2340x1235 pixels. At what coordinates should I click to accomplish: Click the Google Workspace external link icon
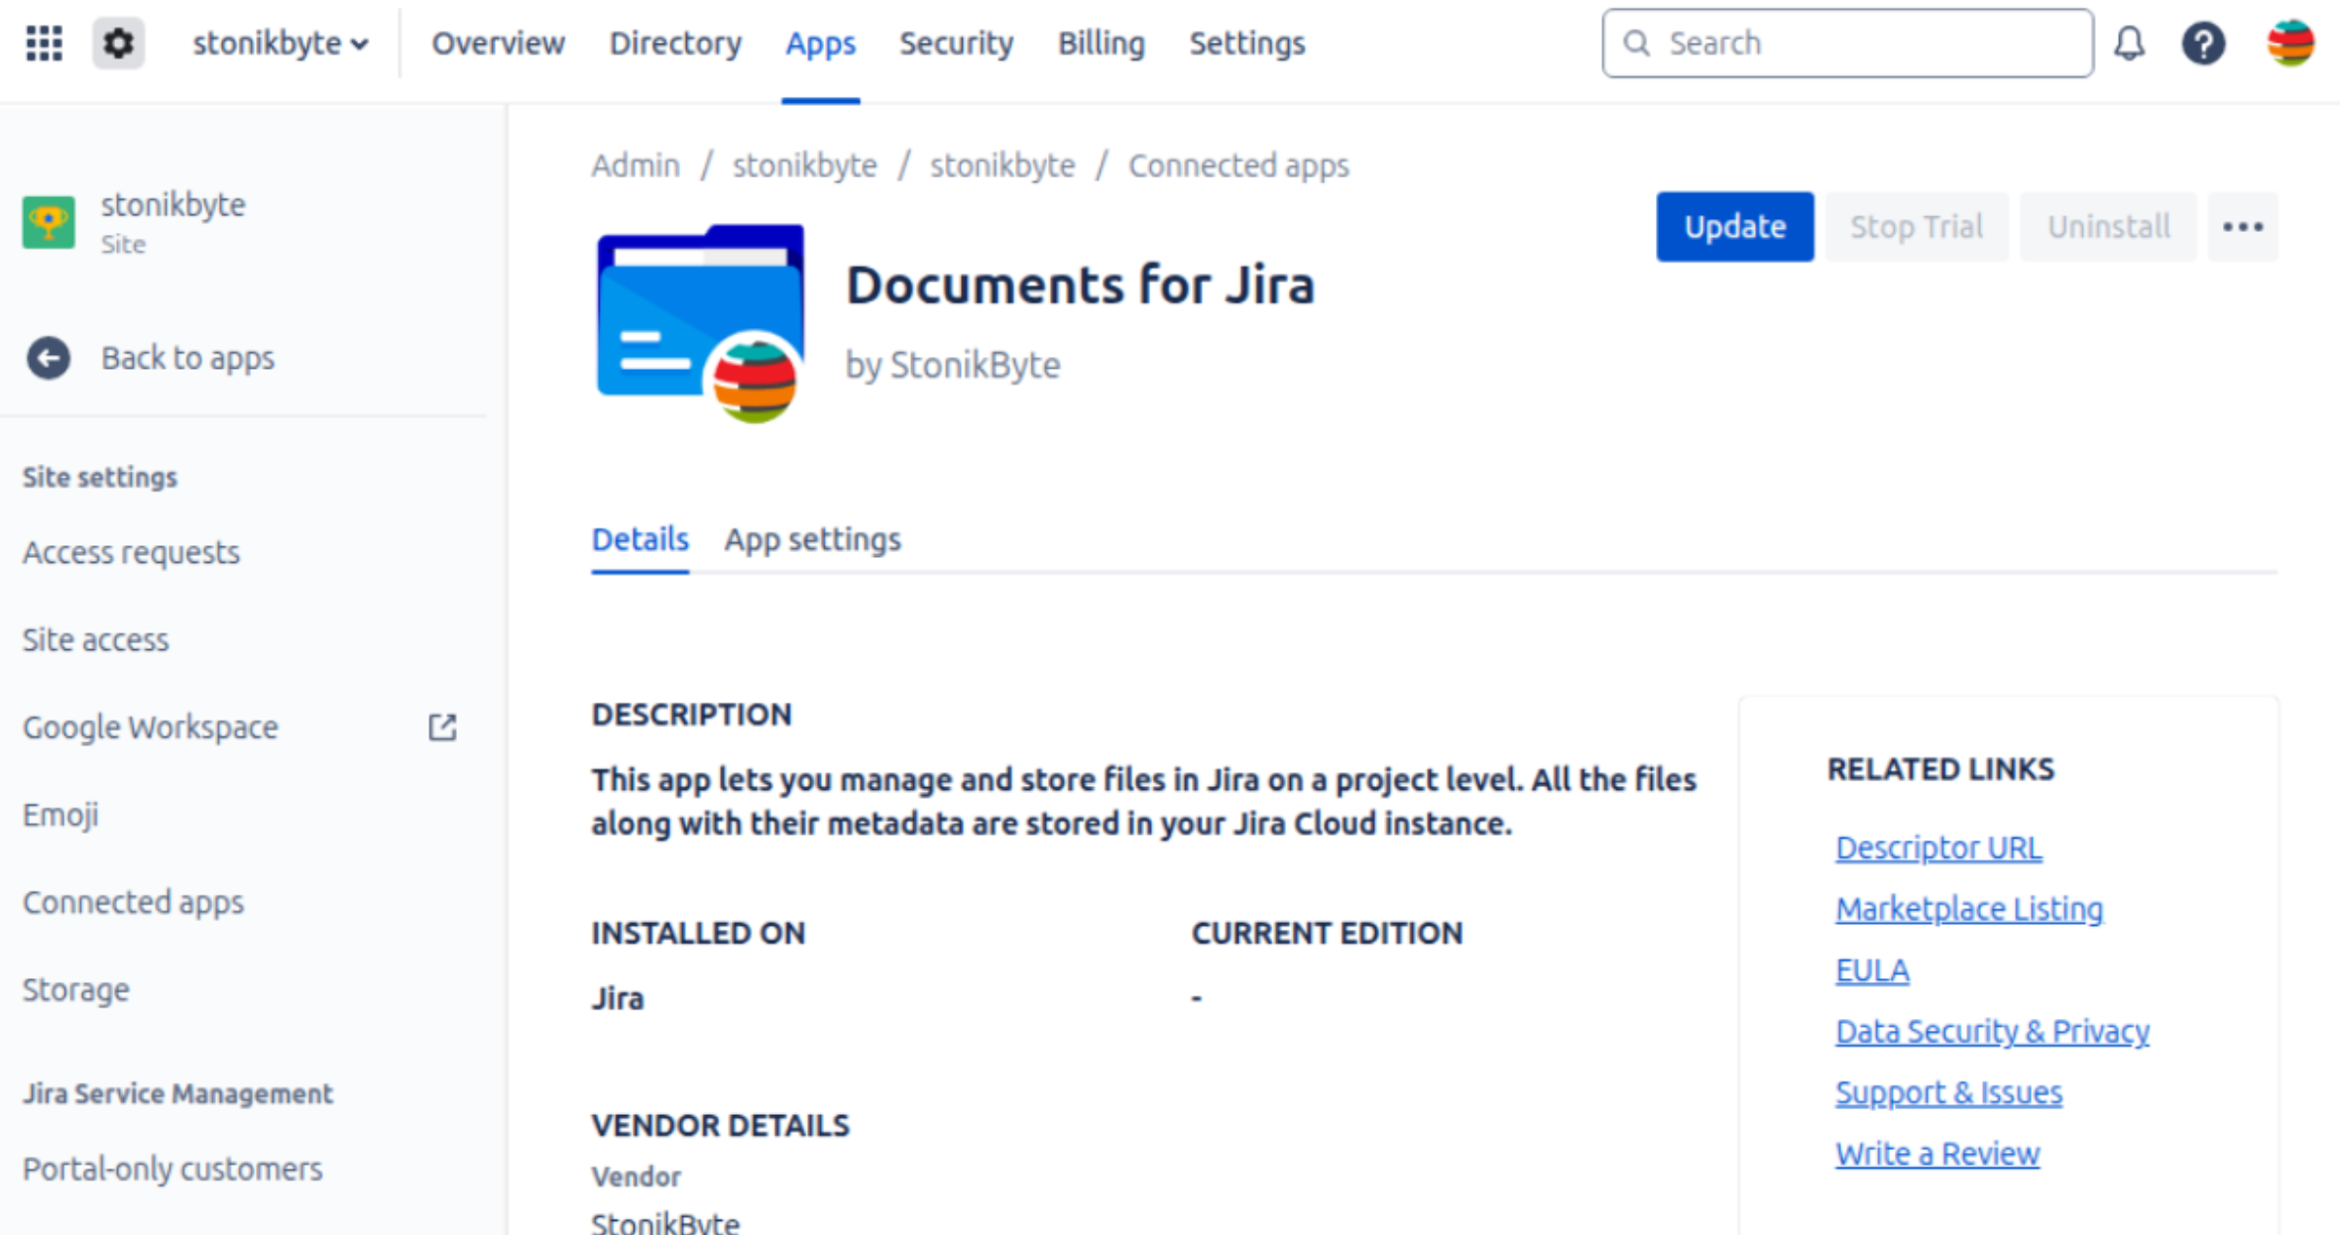point(442,728)
